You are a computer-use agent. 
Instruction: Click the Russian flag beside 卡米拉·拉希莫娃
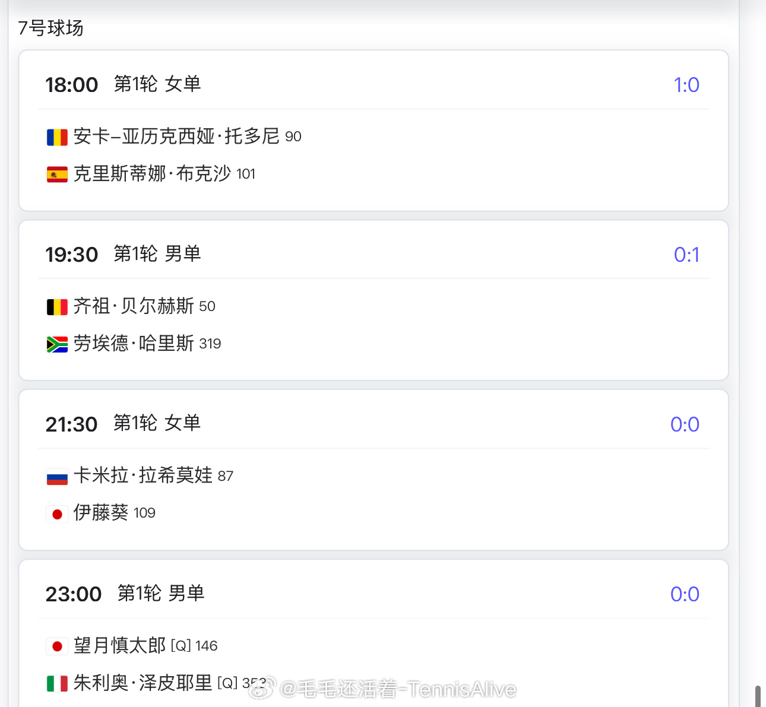pos(57,477)
